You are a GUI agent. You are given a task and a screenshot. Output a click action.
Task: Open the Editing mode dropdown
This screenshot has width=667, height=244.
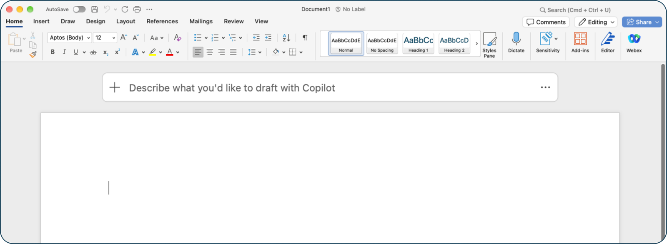(x=596, y=22)
